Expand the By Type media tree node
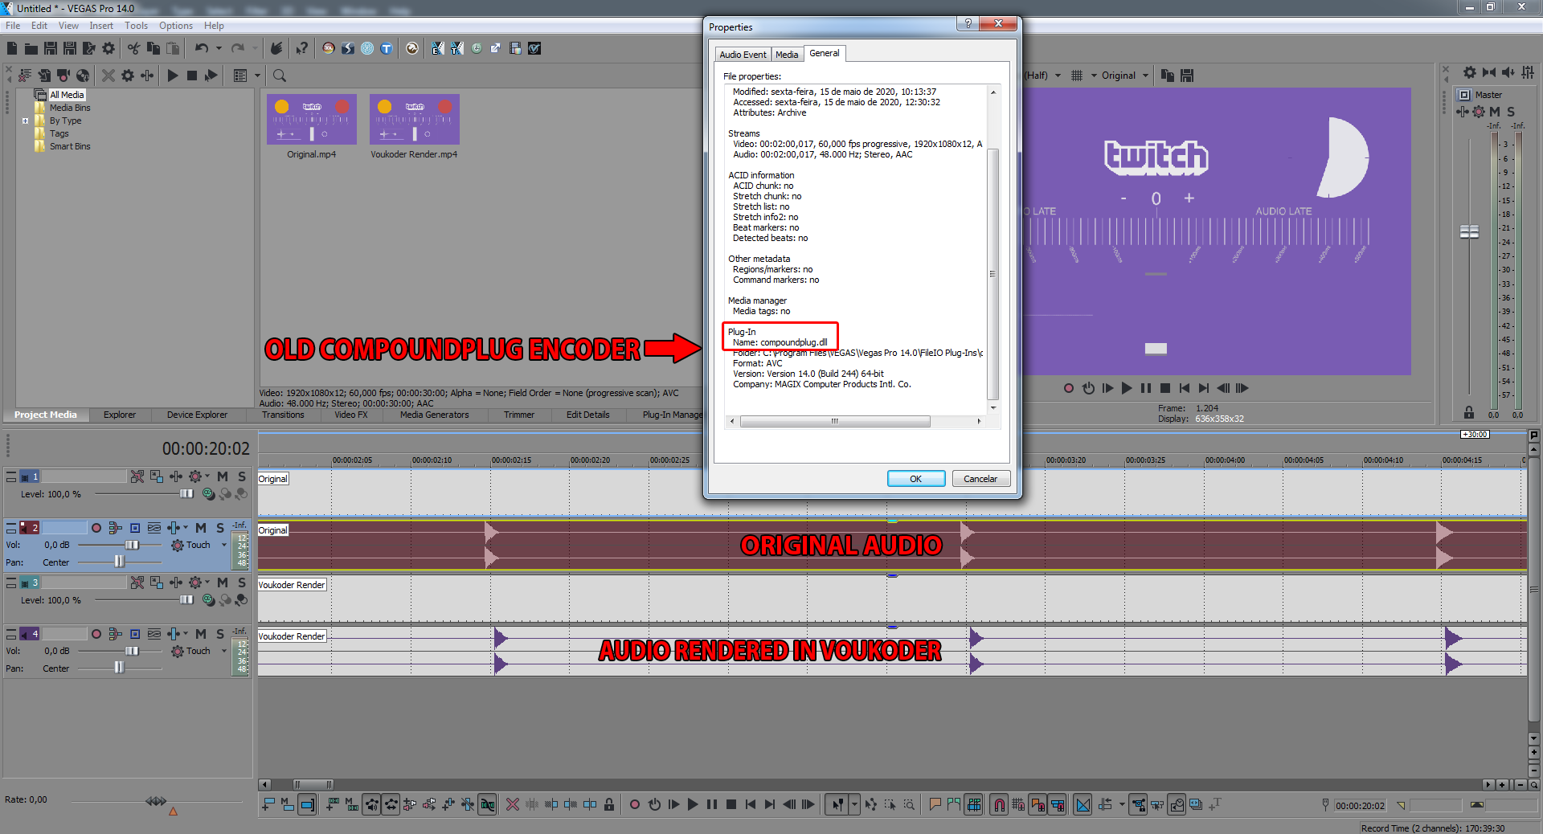This screenshot has width=1543, height=834. click(26, 121)
